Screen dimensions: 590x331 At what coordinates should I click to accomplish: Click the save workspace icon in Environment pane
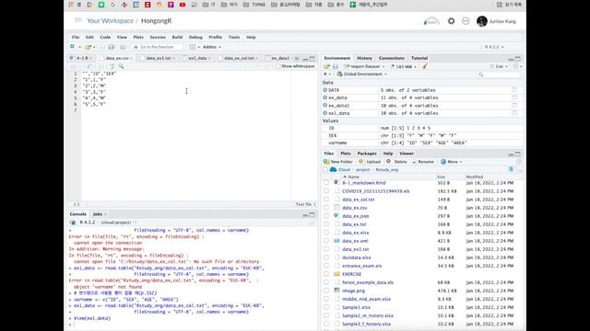[336, 66]
